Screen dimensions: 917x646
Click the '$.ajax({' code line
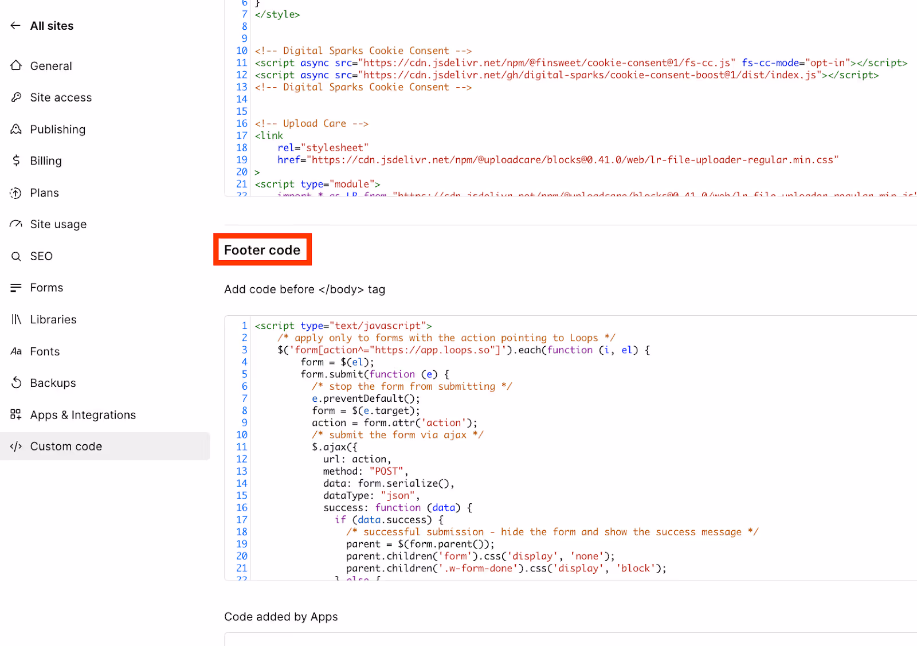click(x=335, y=447)
